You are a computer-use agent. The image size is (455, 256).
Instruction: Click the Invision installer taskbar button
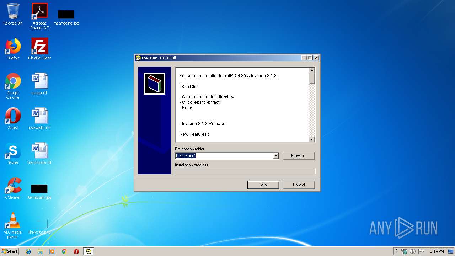(x=88, y=251)
